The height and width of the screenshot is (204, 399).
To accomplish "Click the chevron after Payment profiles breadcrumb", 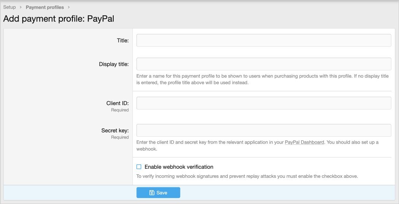I will (x=69, y=7).
